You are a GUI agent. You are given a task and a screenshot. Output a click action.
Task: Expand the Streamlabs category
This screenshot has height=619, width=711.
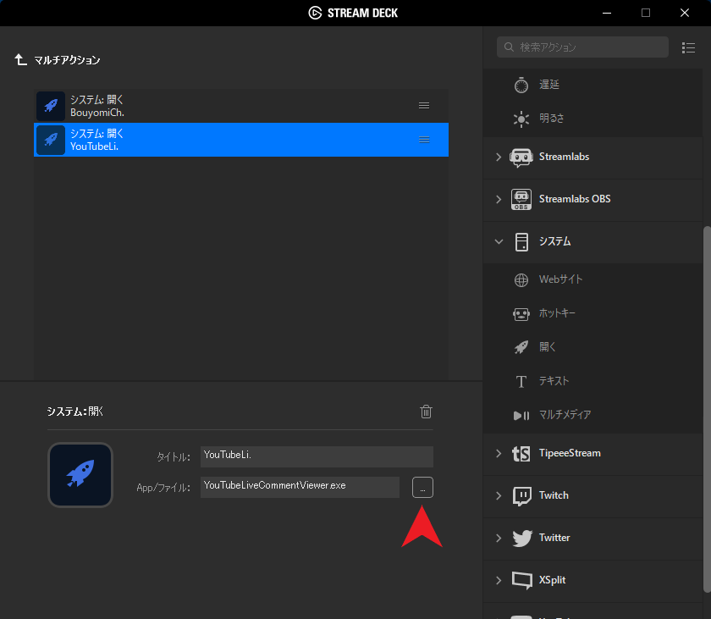click(499, 157)
